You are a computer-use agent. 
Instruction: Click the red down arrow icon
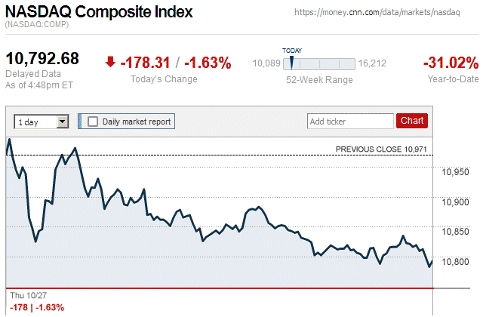point(111,62)
